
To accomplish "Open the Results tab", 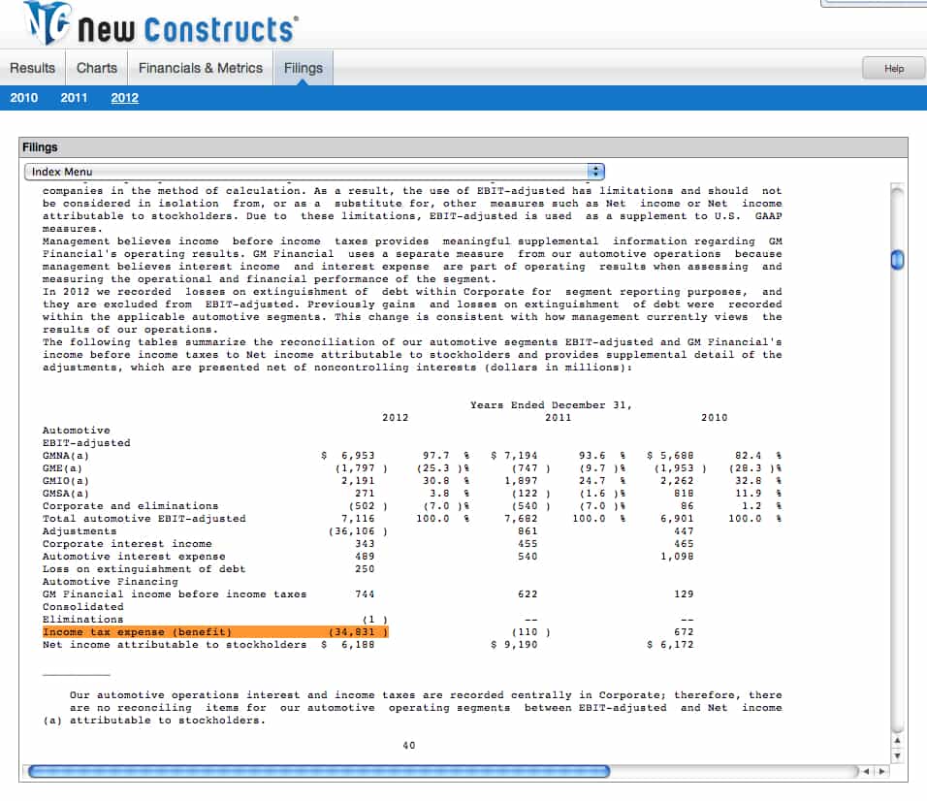I will [x=33, y=68].
